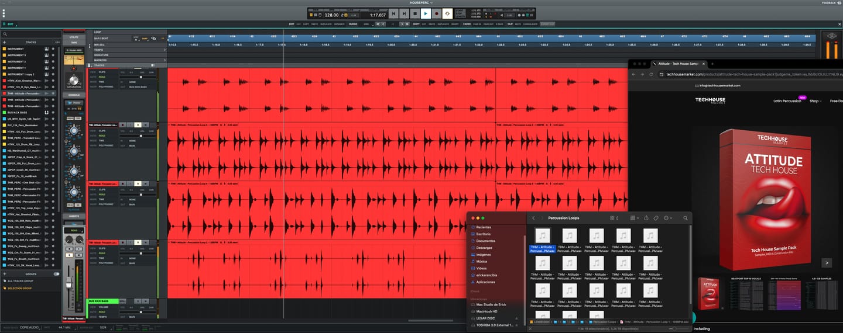Select the INSTRUMENT 3 track row
Viewport: 843px width, 333px height.
29,55
